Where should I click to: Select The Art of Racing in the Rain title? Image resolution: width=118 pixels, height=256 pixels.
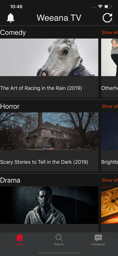click(41, 88)
